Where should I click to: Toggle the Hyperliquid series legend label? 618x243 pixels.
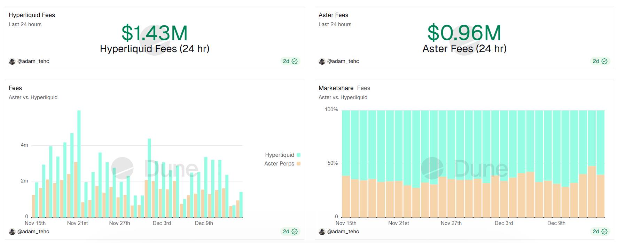(x=279, y=155)
